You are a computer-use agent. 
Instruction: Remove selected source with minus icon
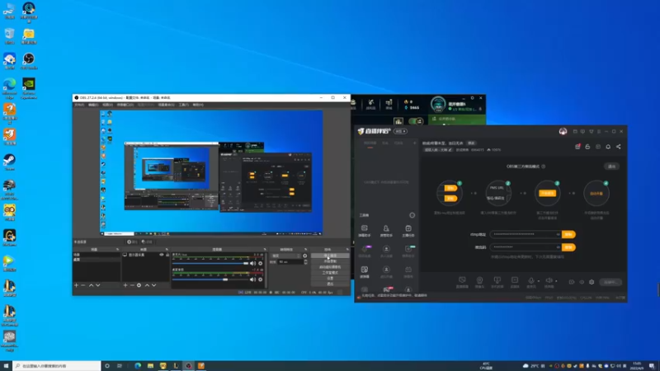(x=132, y=285)
